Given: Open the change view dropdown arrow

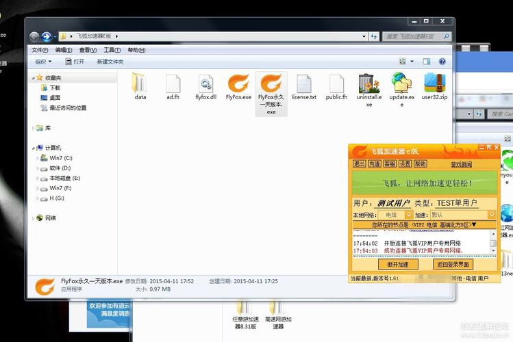Looking at the screenshot, I should tap(413, 62).
